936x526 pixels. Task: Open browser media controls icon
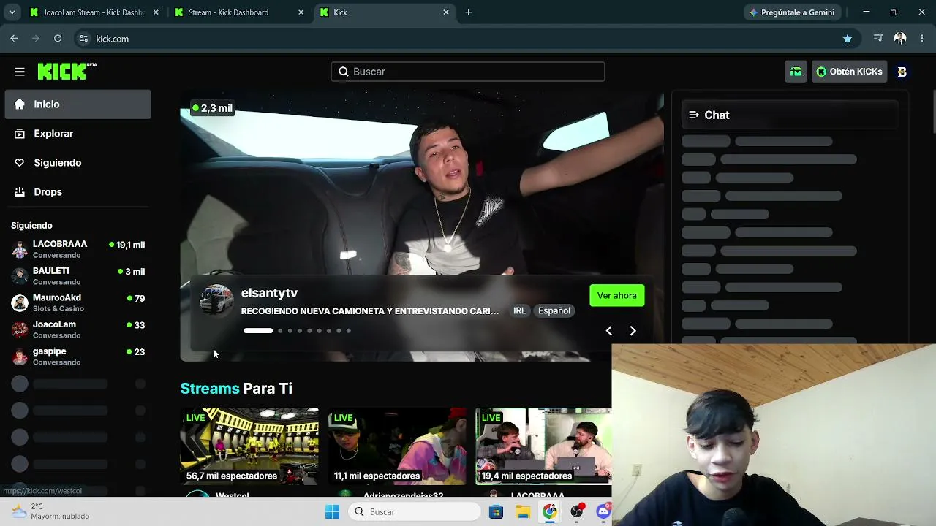tap(878, 39)
